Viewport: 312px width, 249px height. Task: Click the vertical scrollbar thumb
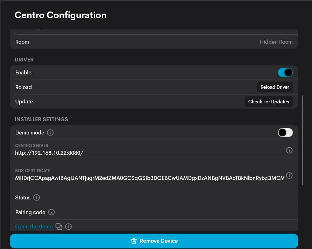tap(303, 140)
